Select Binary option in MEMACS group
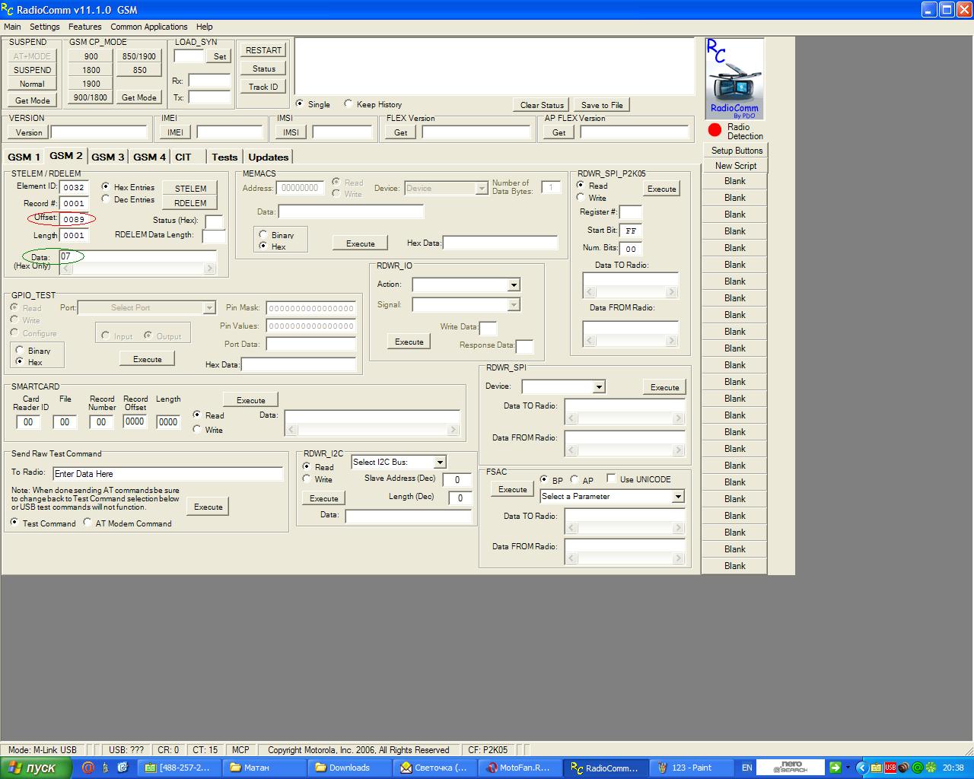974x779 pixels. coord(263,234)
